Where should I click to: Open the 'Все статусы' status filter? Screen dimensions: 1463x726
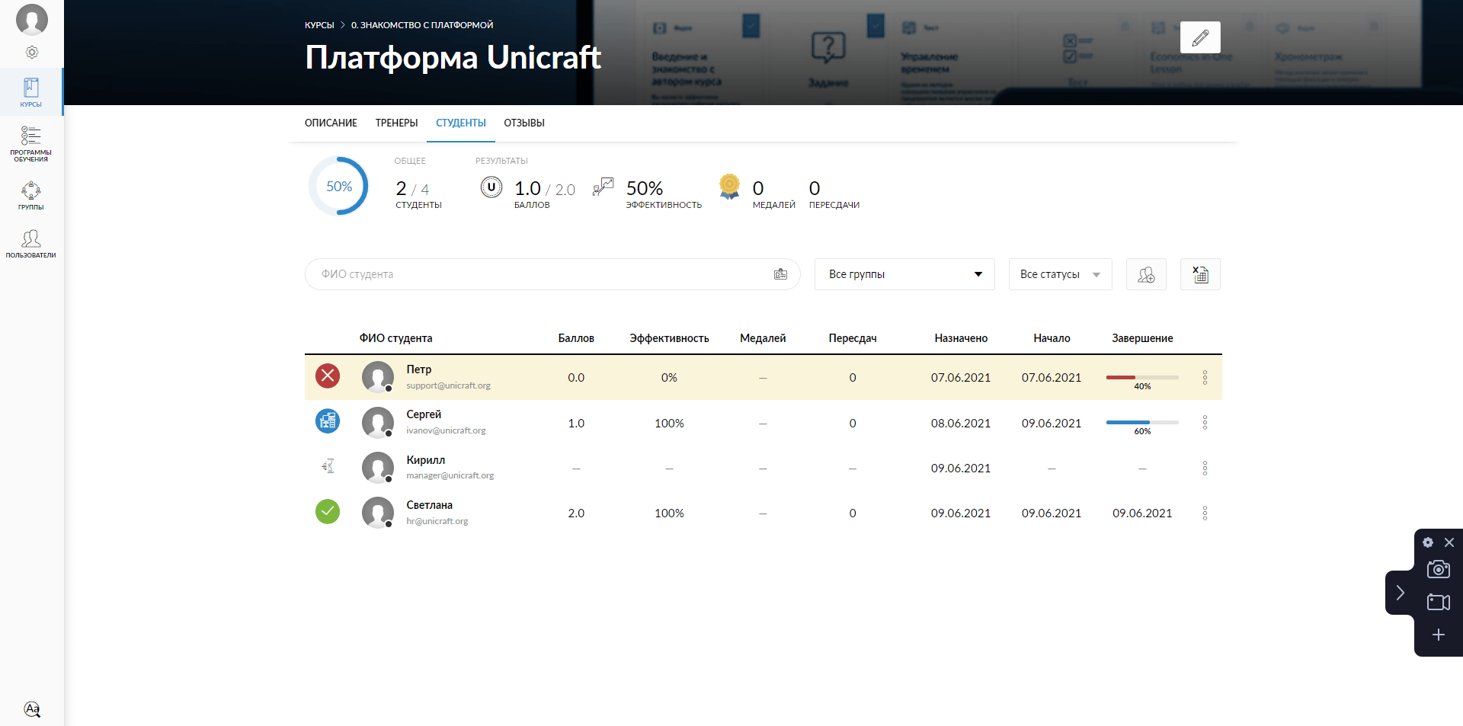coord(1060,274)
